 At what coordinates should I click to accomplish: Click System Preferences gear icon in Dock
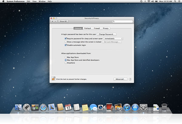coord(143,107)
